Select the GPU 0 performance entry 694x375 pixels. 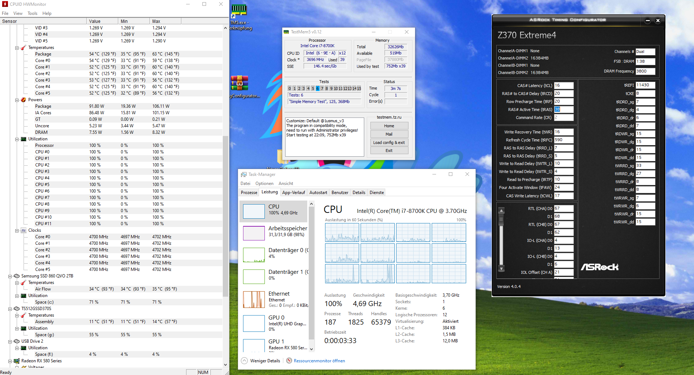pos(274,323)
